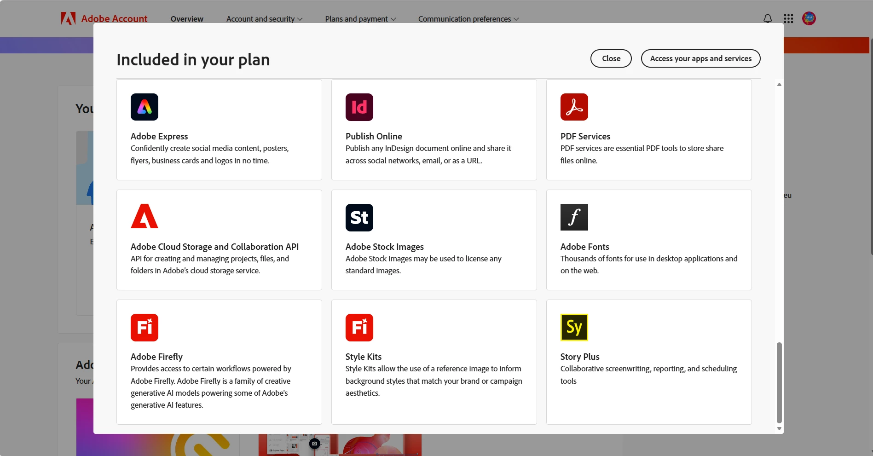Click the Cloud Storage API description text
This screenshot has height=456, width=873.
click(x=210, y=265)
